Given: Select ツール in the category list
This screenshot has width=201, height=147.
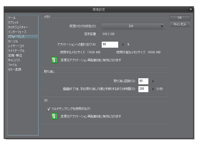Looking at the screenshot, I should coord(12,18).
